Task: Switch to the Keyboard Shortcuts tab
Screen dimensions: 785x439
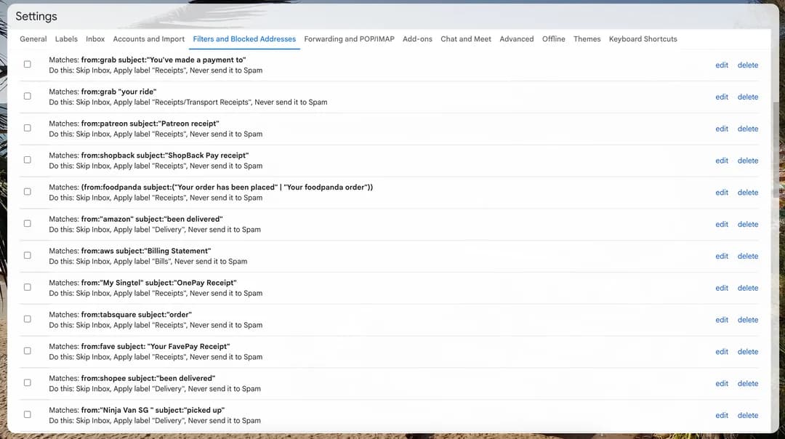Action: coord(643,39)
